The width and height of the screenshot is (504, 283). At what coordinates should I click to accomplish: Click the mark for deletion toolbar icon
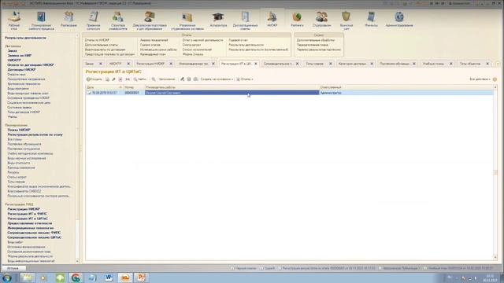point(120,79)
